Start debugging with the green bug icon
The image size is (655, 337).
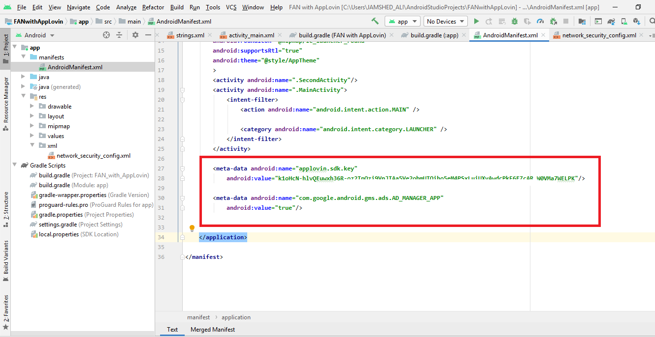pos(515,21)
